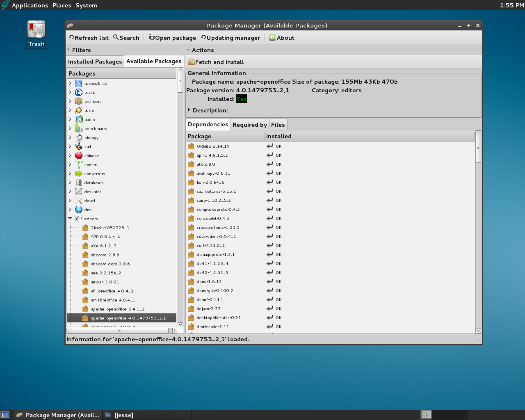The image size is (525, 420).
Task: Select package abiword-2.8.6
Action: [x=105, y=255]
